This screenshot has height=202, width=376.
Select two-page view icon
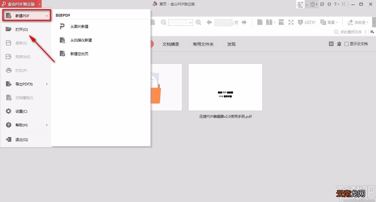pyautogui.click(x=269, y=22)
